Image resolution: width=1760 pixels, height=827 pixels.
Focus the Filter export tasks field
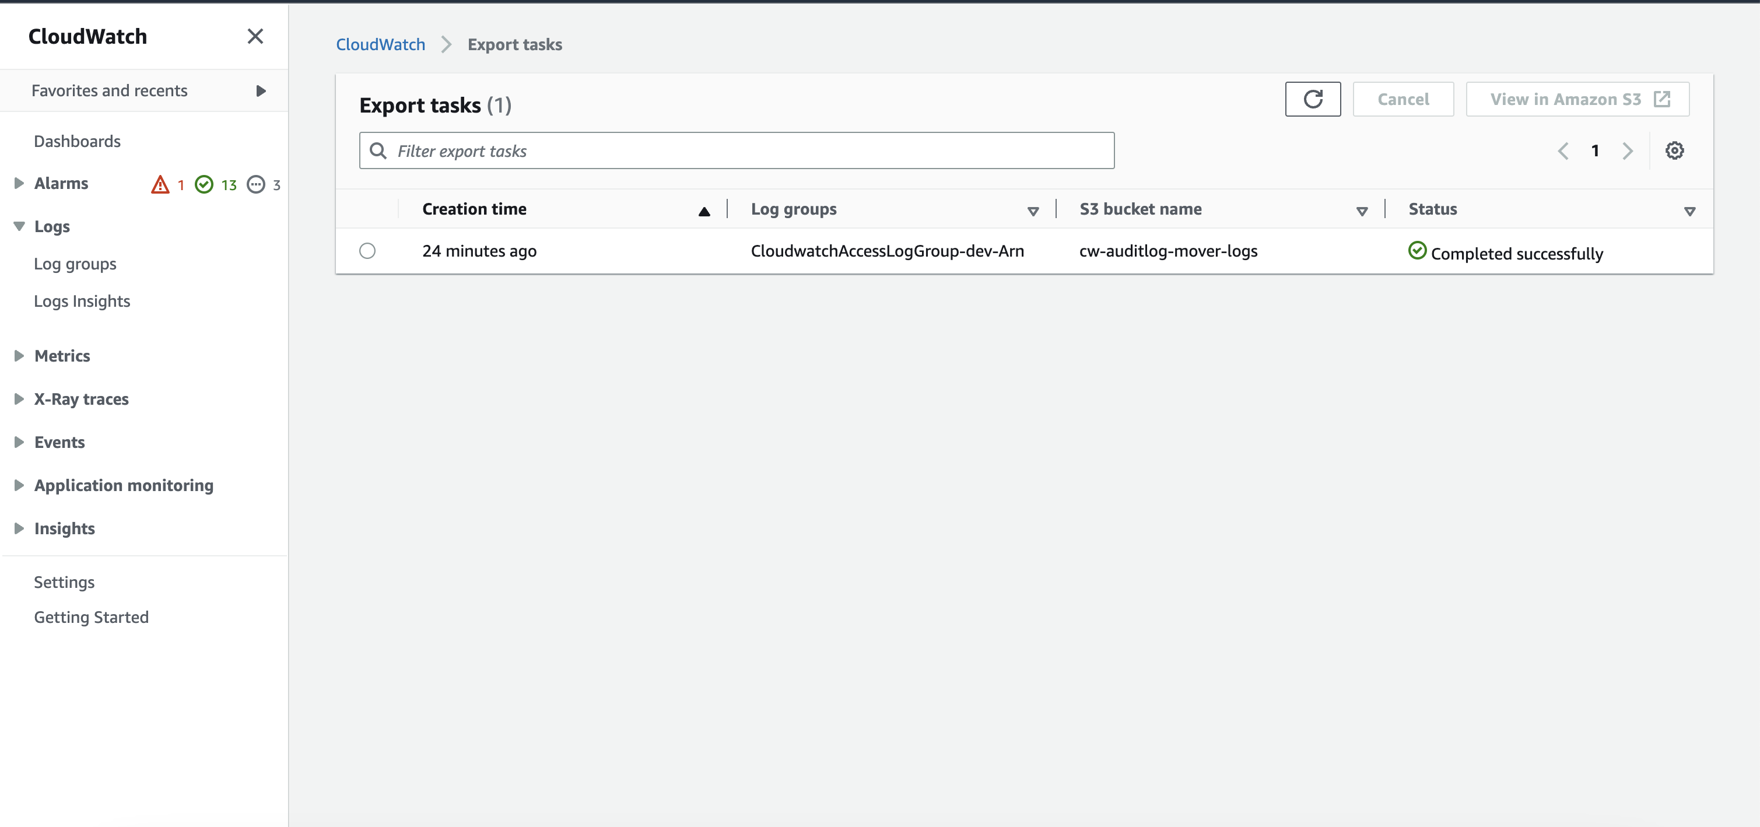[737, 150]
